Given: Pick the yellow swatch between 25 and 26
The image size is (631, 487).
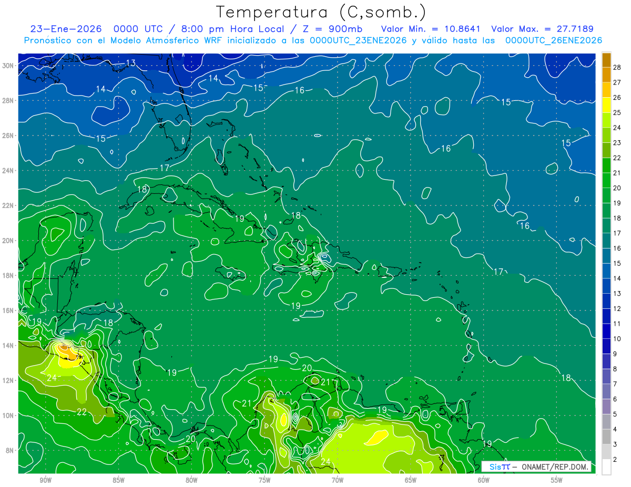Looking at the screenshot, I should (x=606, y=105).
